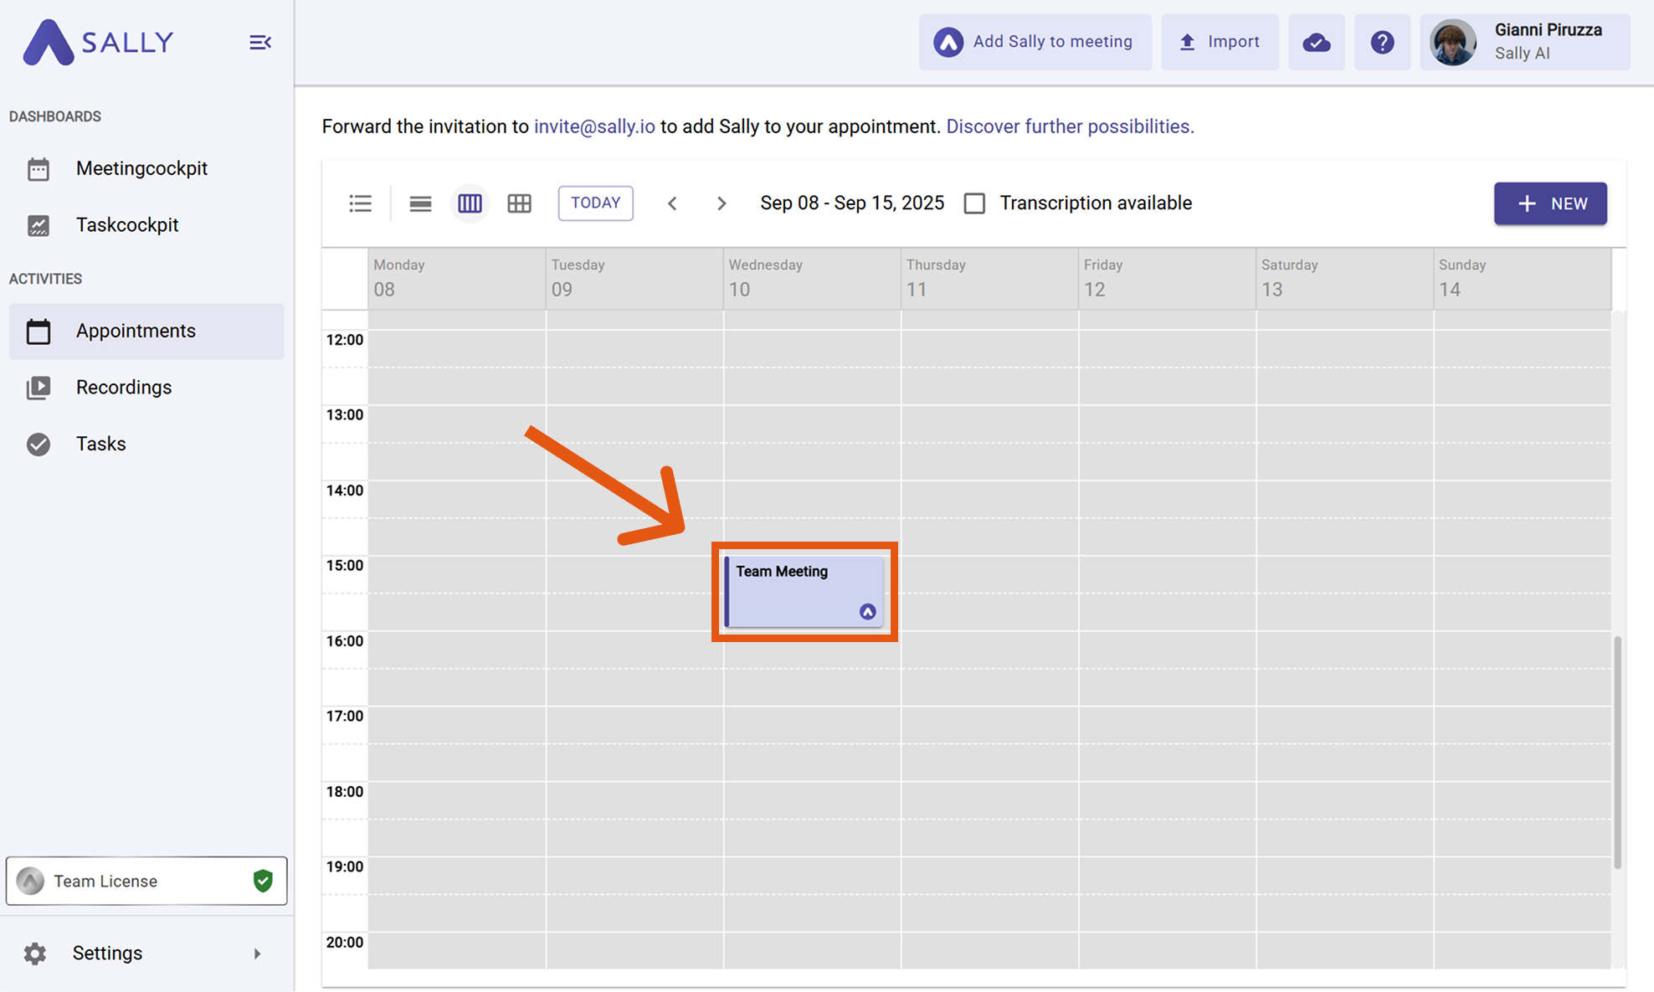
Task: Enable the Transcription available checkbox
Action: tap(974, 203)
